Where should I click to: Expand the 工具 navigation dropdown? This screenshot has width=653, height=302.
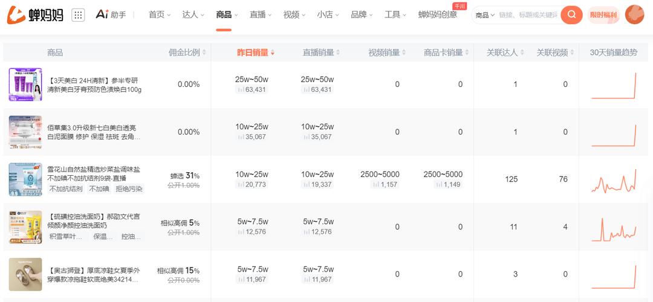[395, 14]
